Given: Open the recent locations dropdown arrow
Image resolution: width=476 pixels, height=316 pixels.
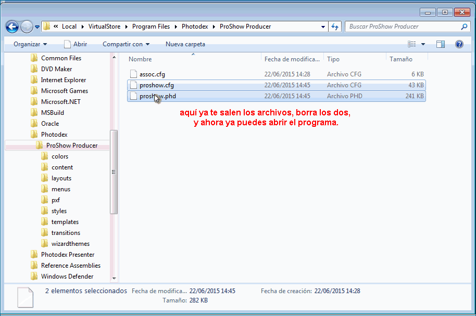Looking at the screenshot, I should point(37,27).
